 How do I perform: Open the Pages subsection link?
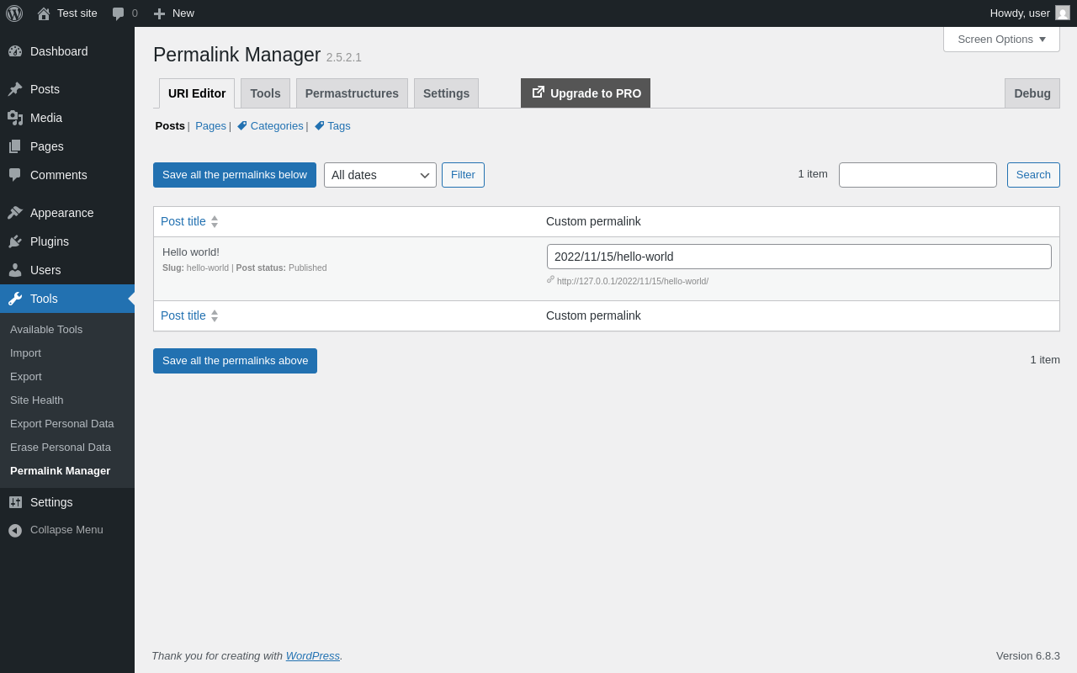coord(210,126)
